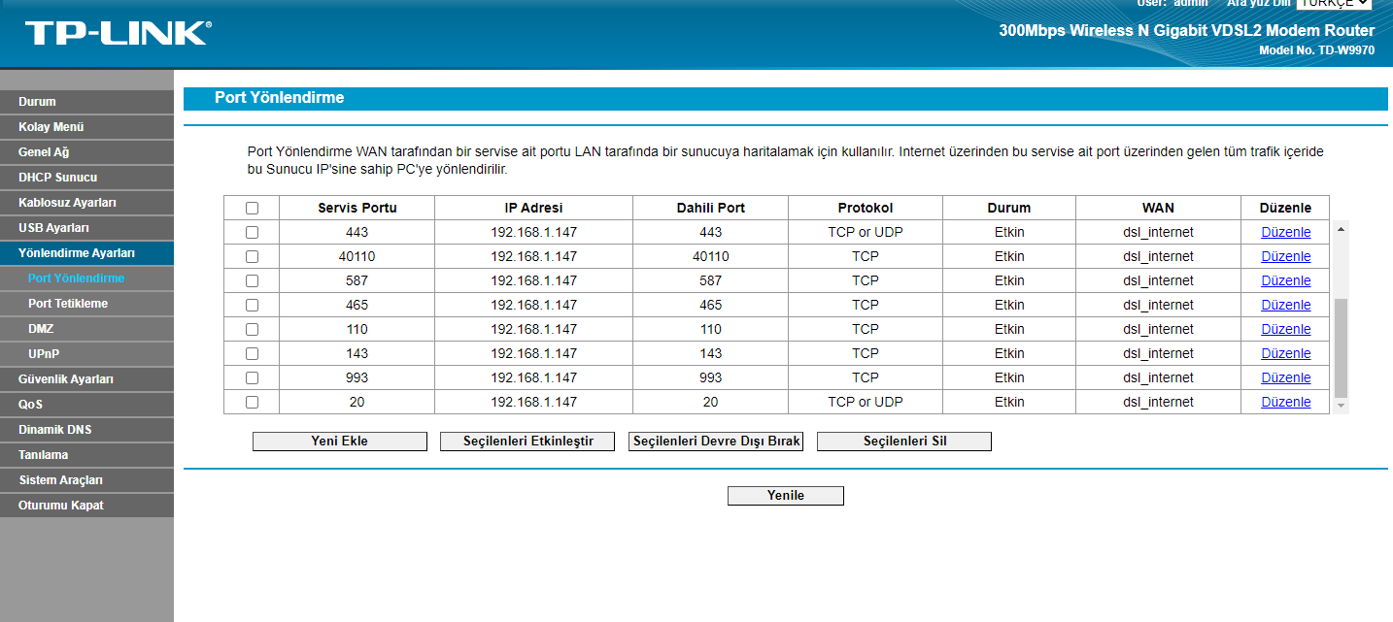
Task: Click Etkin status in port 993 row
Action: [x=1009, y=377]
